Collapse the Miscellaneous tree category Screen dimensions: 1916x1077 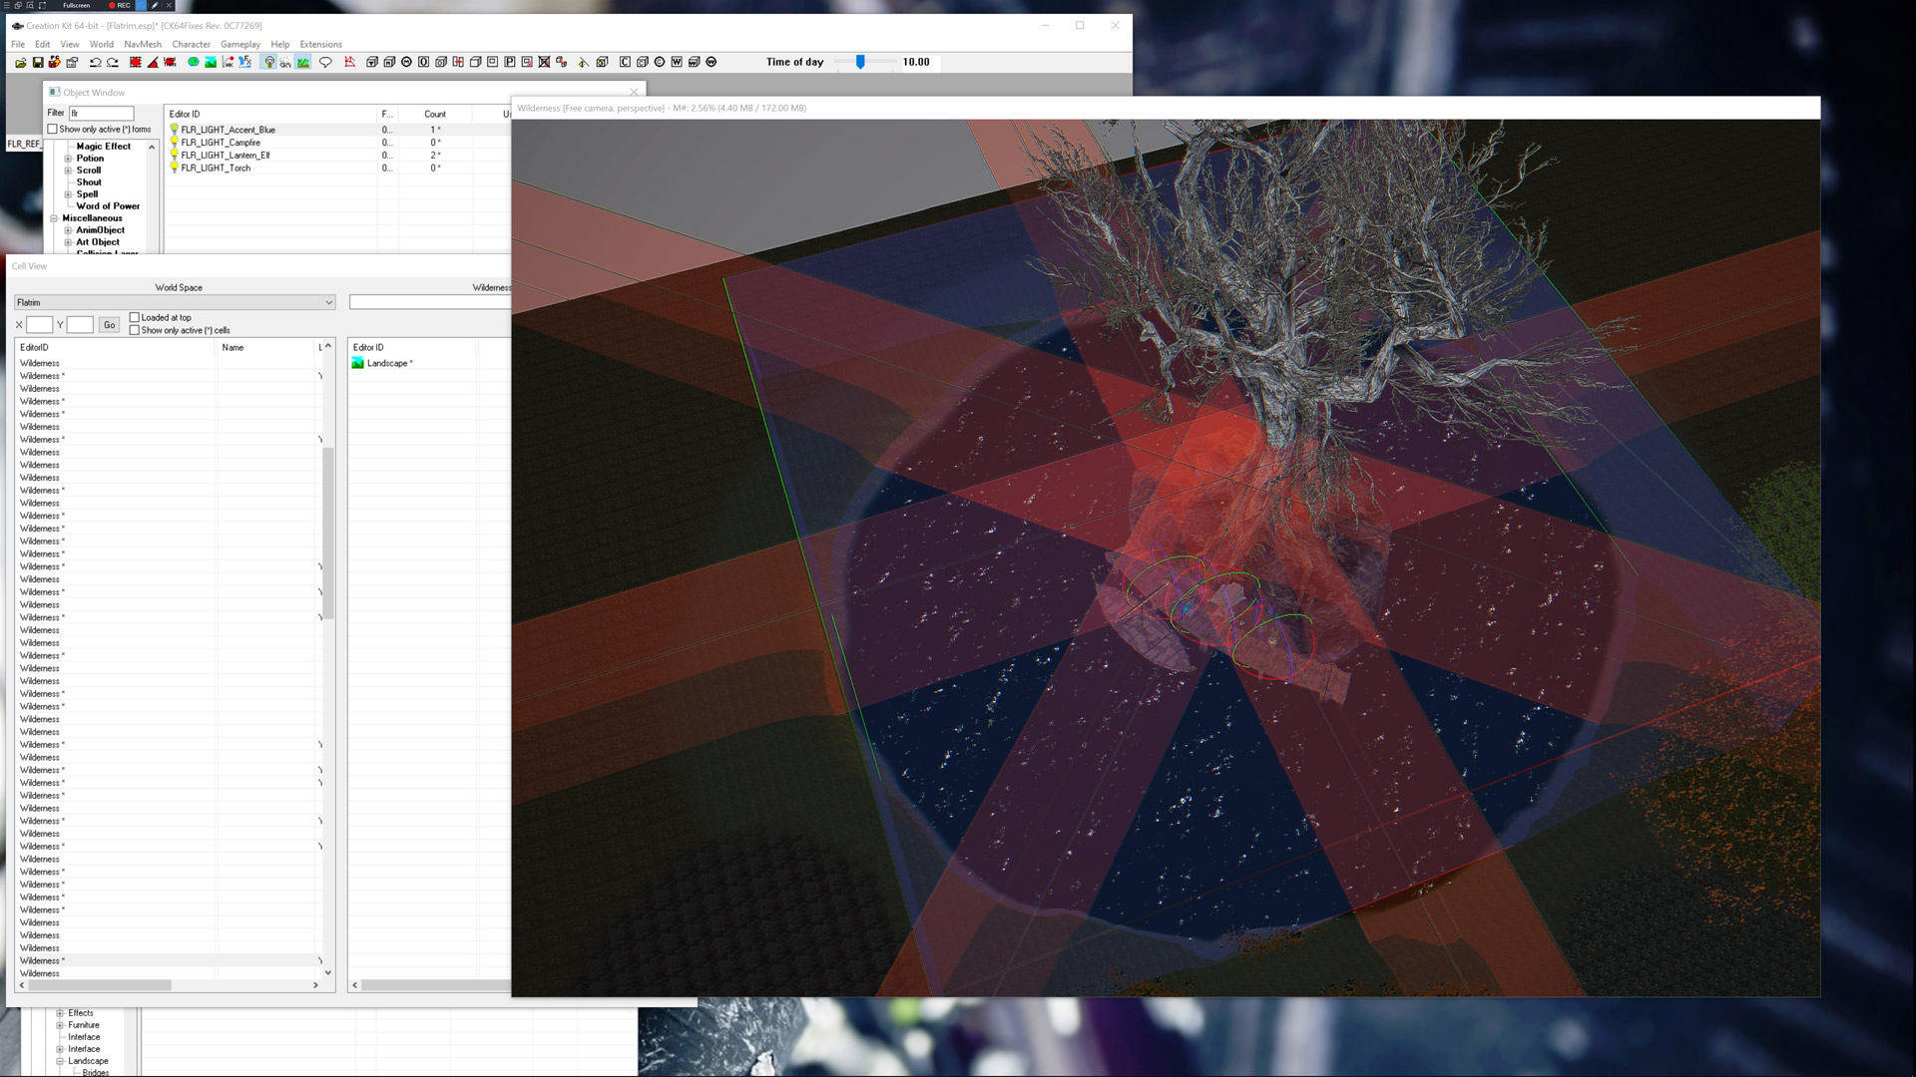click(x=54, y=218)
